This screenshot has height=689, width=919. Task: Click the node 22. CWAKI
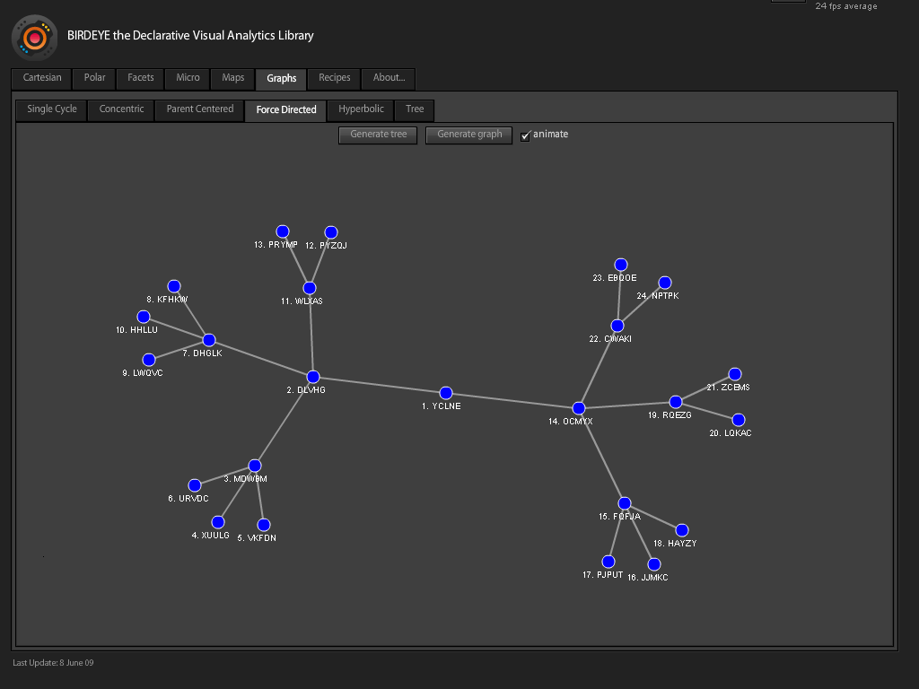pyautogui.click(x=617, y=326)
